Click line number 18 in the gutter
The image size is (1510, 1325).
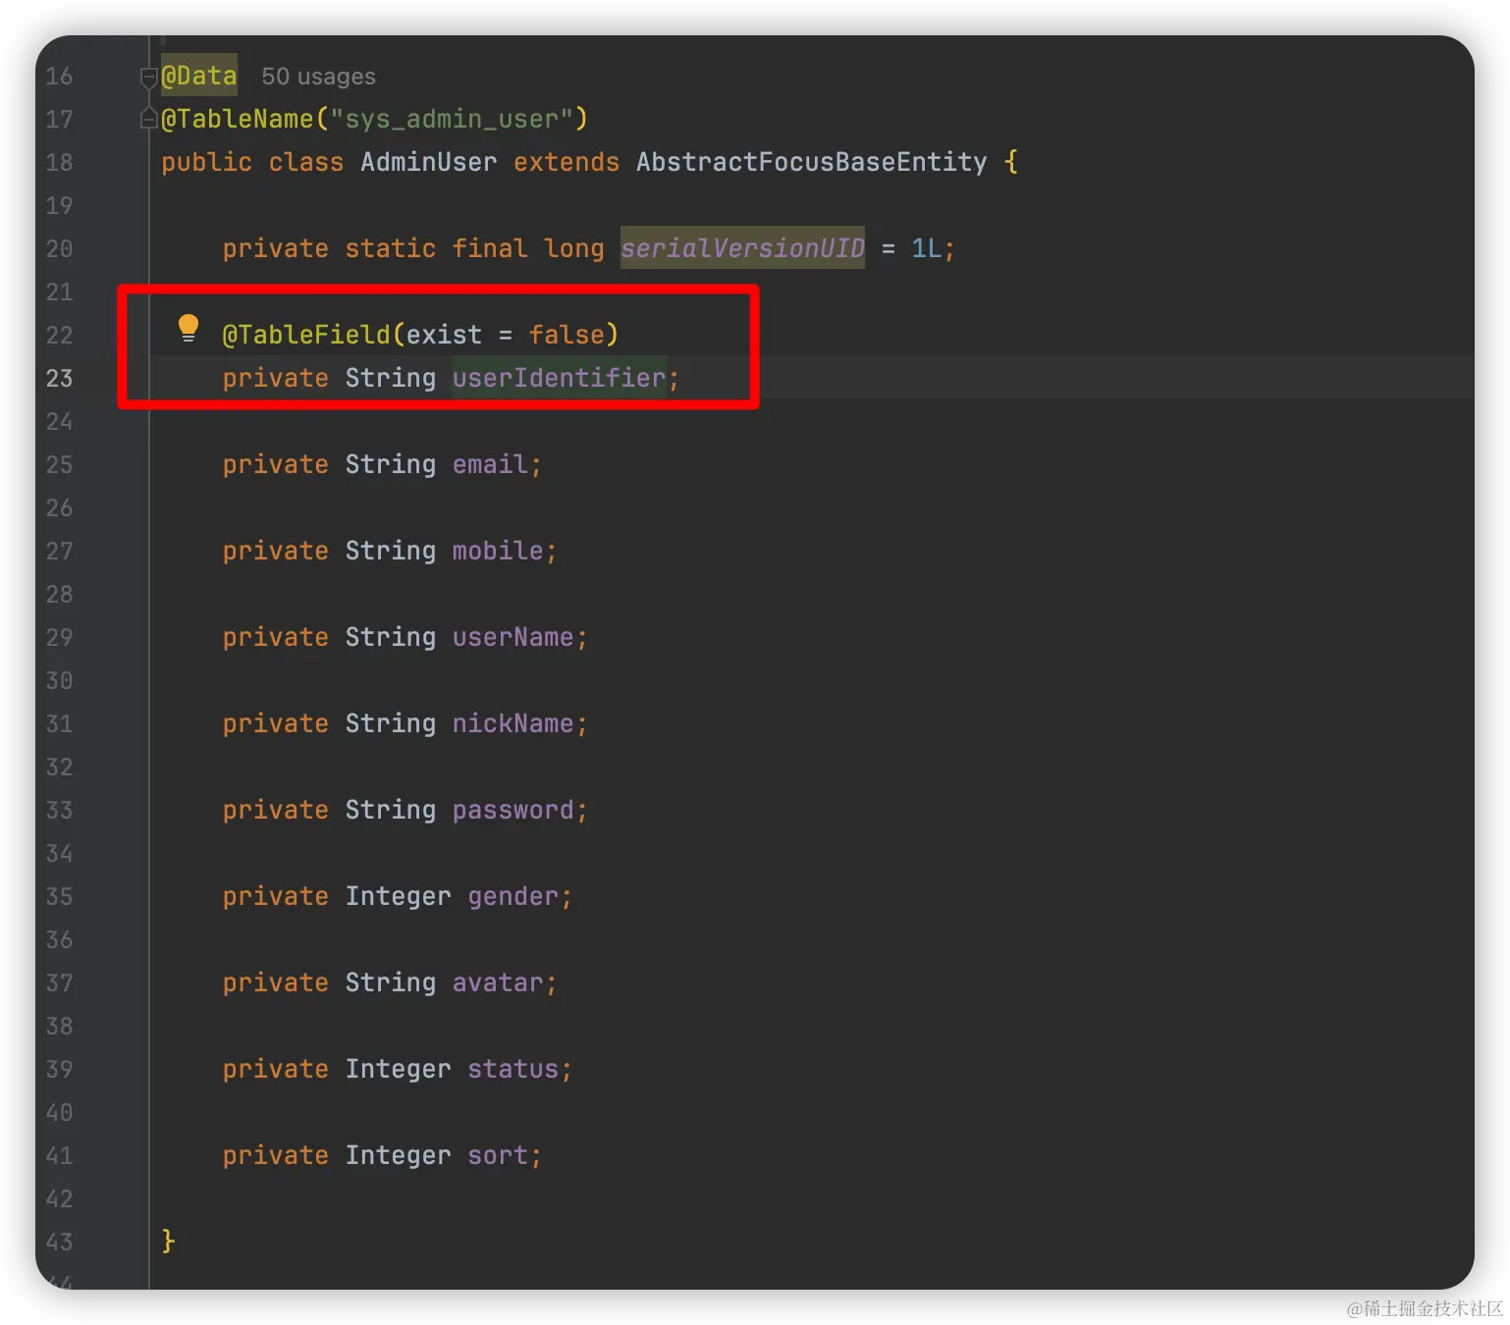tap(59, 162)
